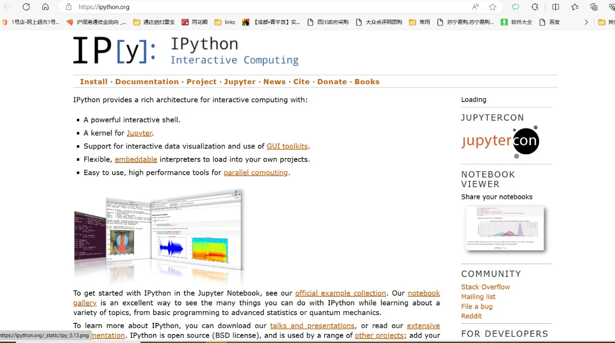Open the News menu item
Image resolution: width=615 pixels, height=343 pixels.
point(274,82)
